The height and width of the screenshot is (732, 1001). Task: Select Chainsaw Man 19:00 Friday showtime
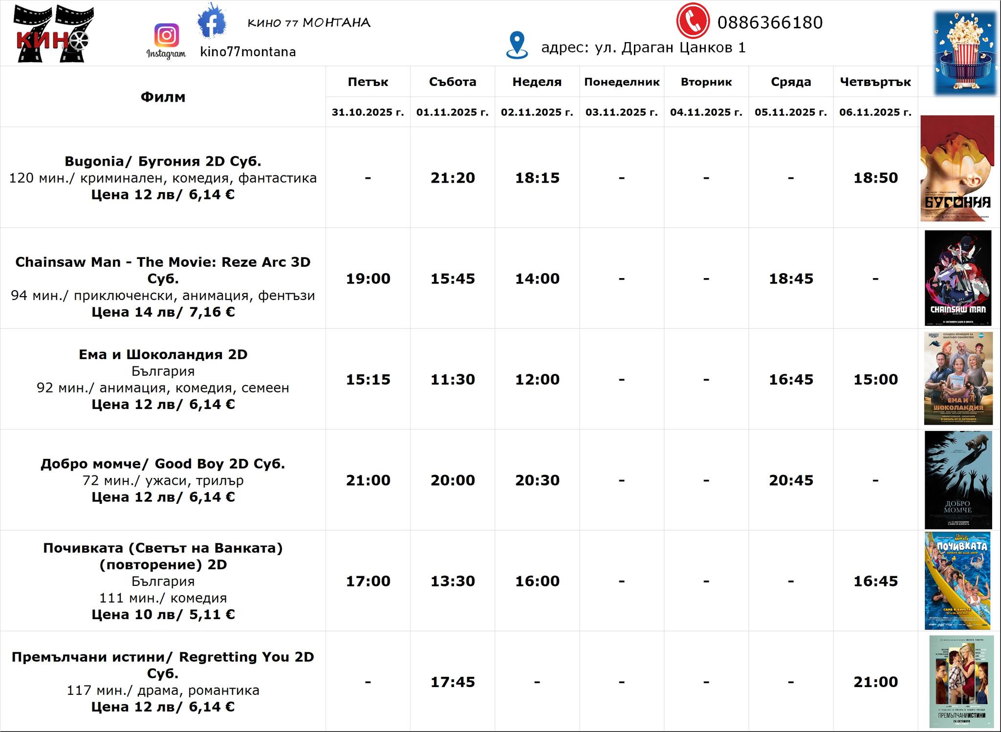click(x=368, y=279)
